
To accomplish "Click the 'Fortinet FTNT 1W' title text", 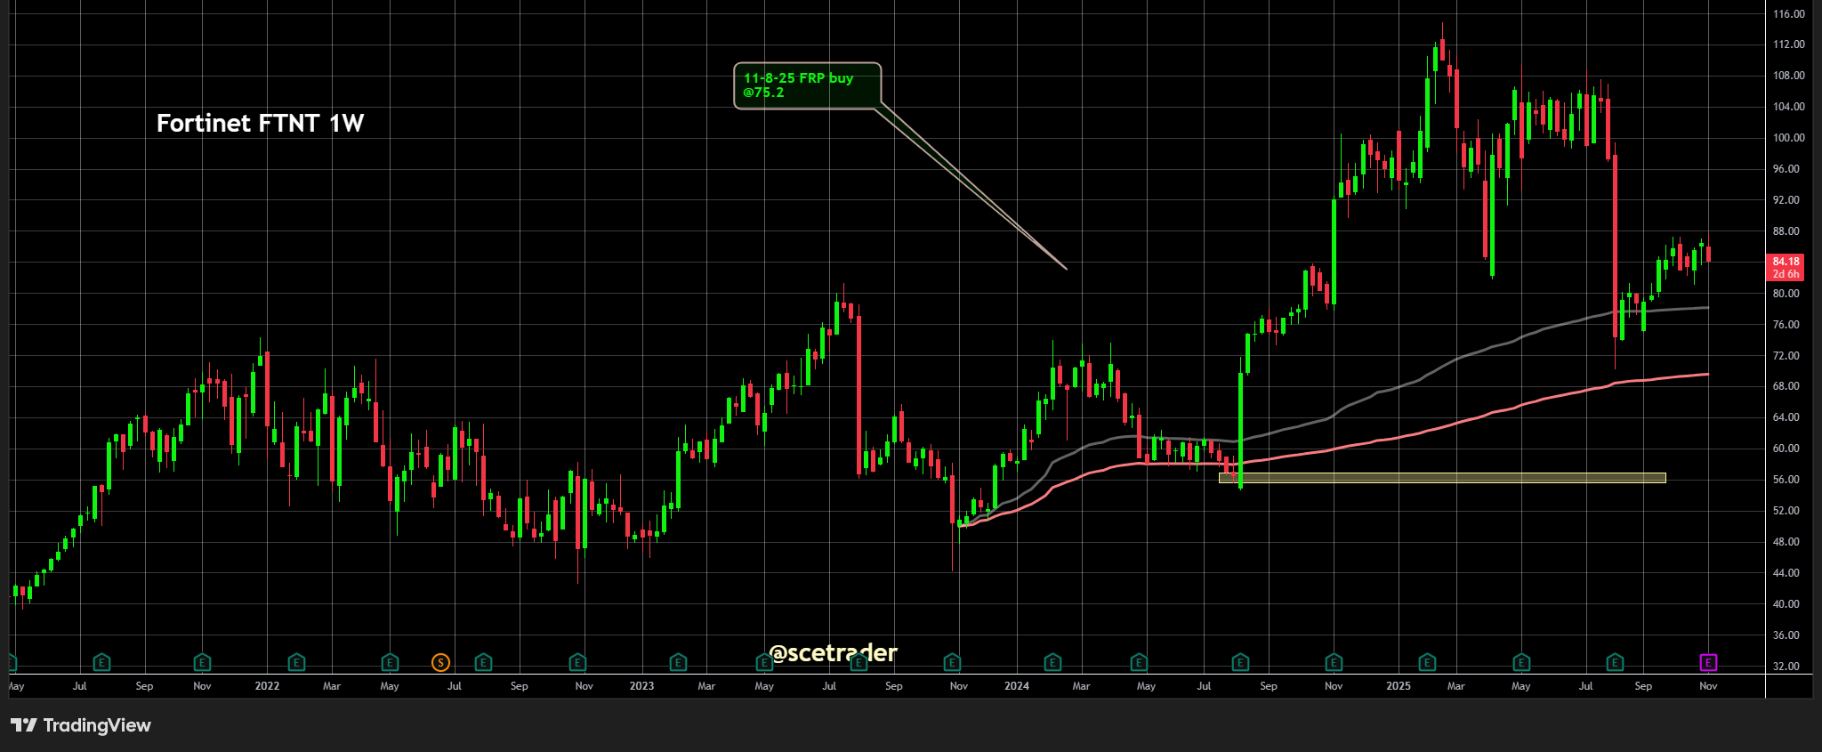I will [x=260, y=124].
